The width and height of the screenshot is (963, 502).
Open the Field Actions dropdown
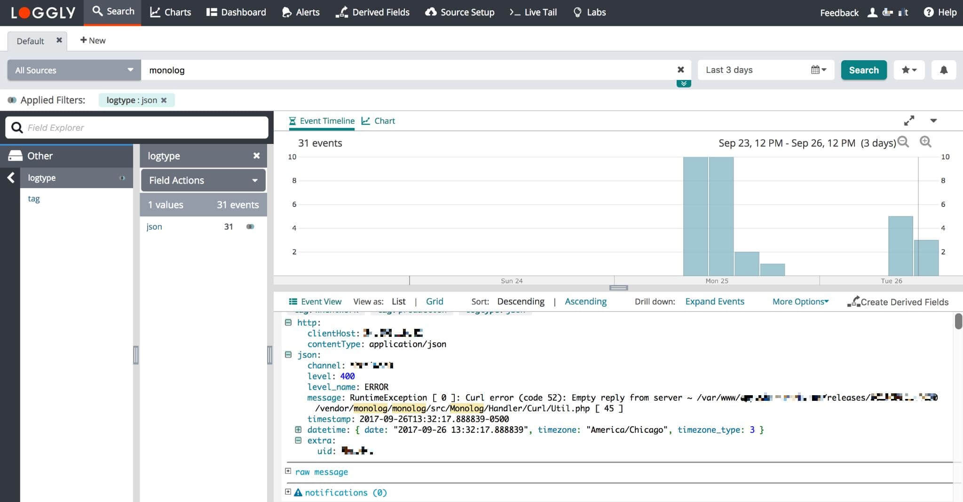click(202, 180)
